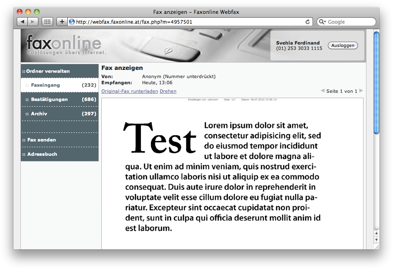Minimize the window with yellow button
The height and width of the screenshot is (269, 393).
[28, 12]
